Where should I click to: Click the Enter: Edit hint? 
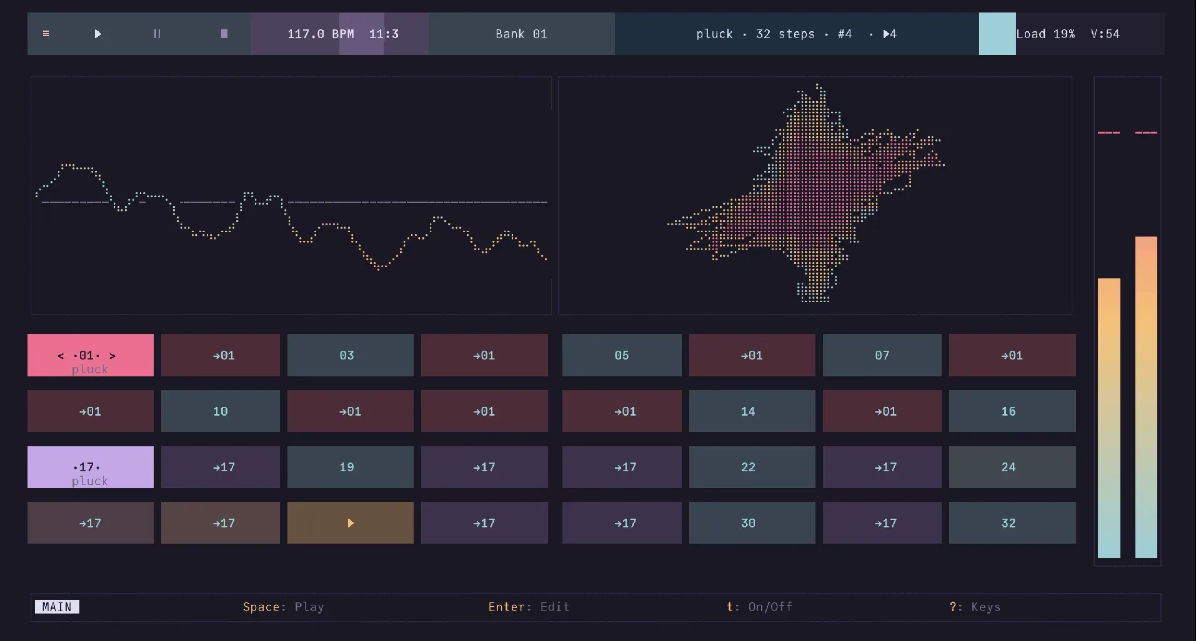529,607
